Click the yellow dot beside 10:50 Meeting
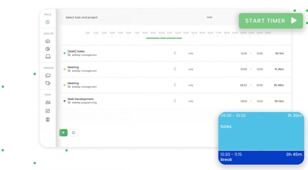Viewport: 308px width, 170px height. tap(64, 69)
